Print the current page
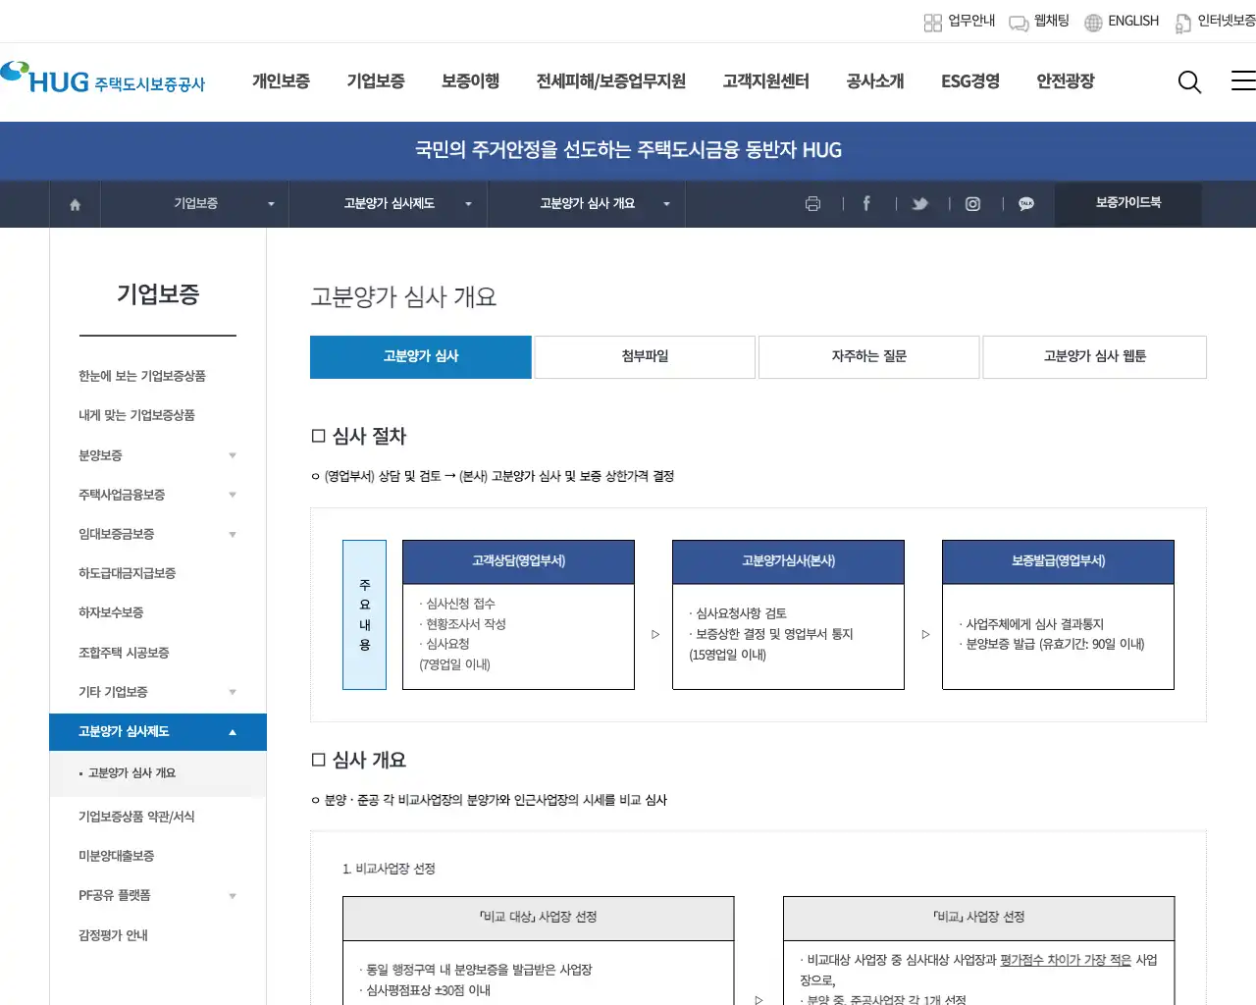The image size is (1256, 1005). tap(812, 204)
